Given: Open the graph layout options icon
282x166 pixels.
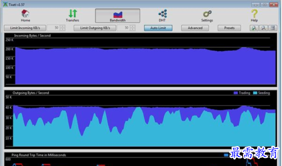Looking at the screenshot, I should pos(273,28).
